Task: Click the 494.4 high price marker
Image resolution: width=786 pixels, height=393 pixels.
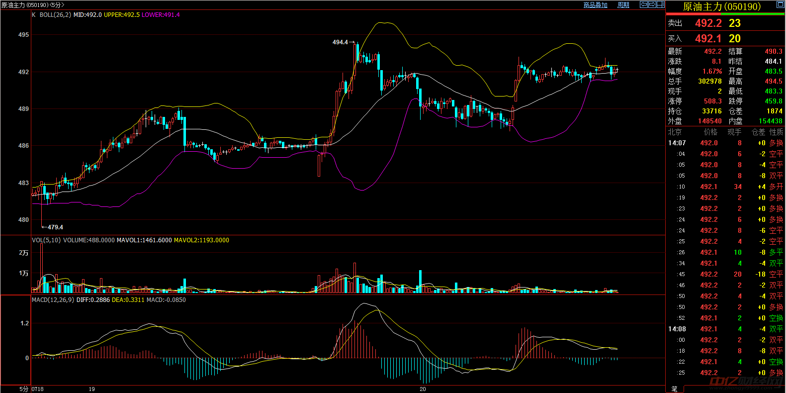Action: coord(340,42)
